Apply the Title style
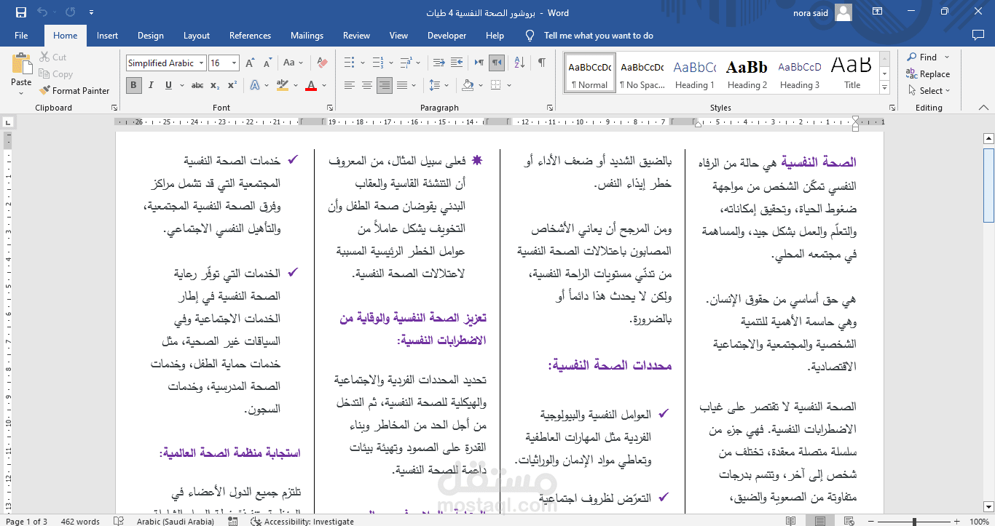 tap(852, 73)
